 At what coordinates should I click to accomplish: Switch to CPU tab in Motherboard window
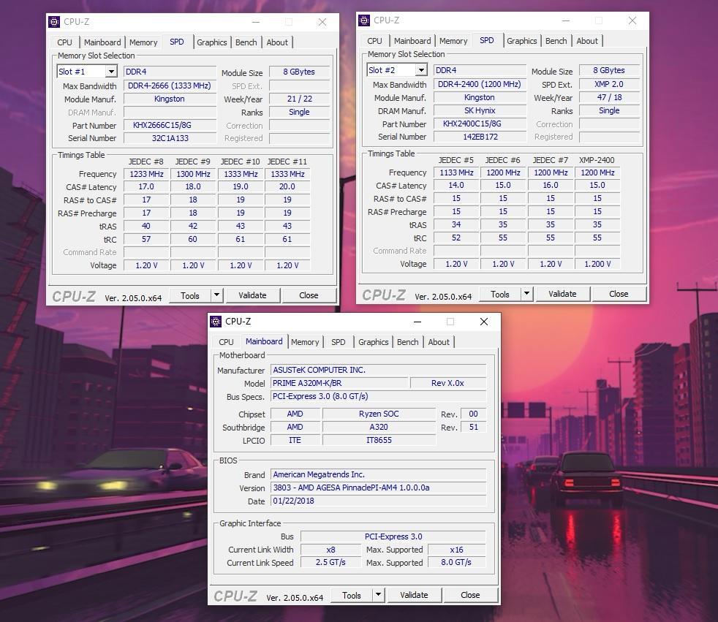226,342
